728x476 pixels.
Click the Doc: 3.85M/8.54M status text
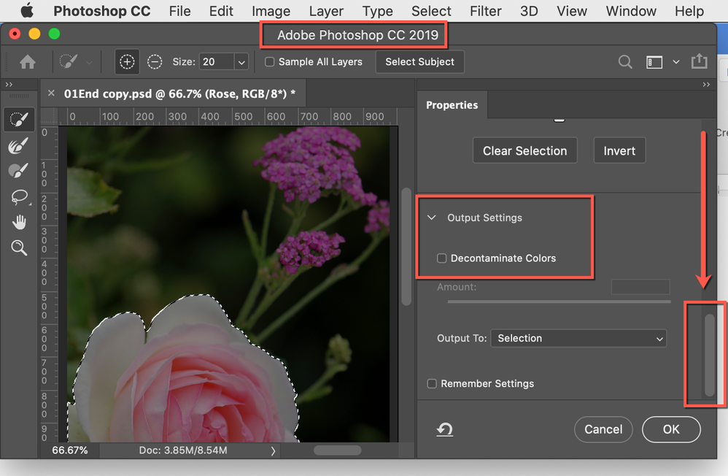(x=183, y=450)
